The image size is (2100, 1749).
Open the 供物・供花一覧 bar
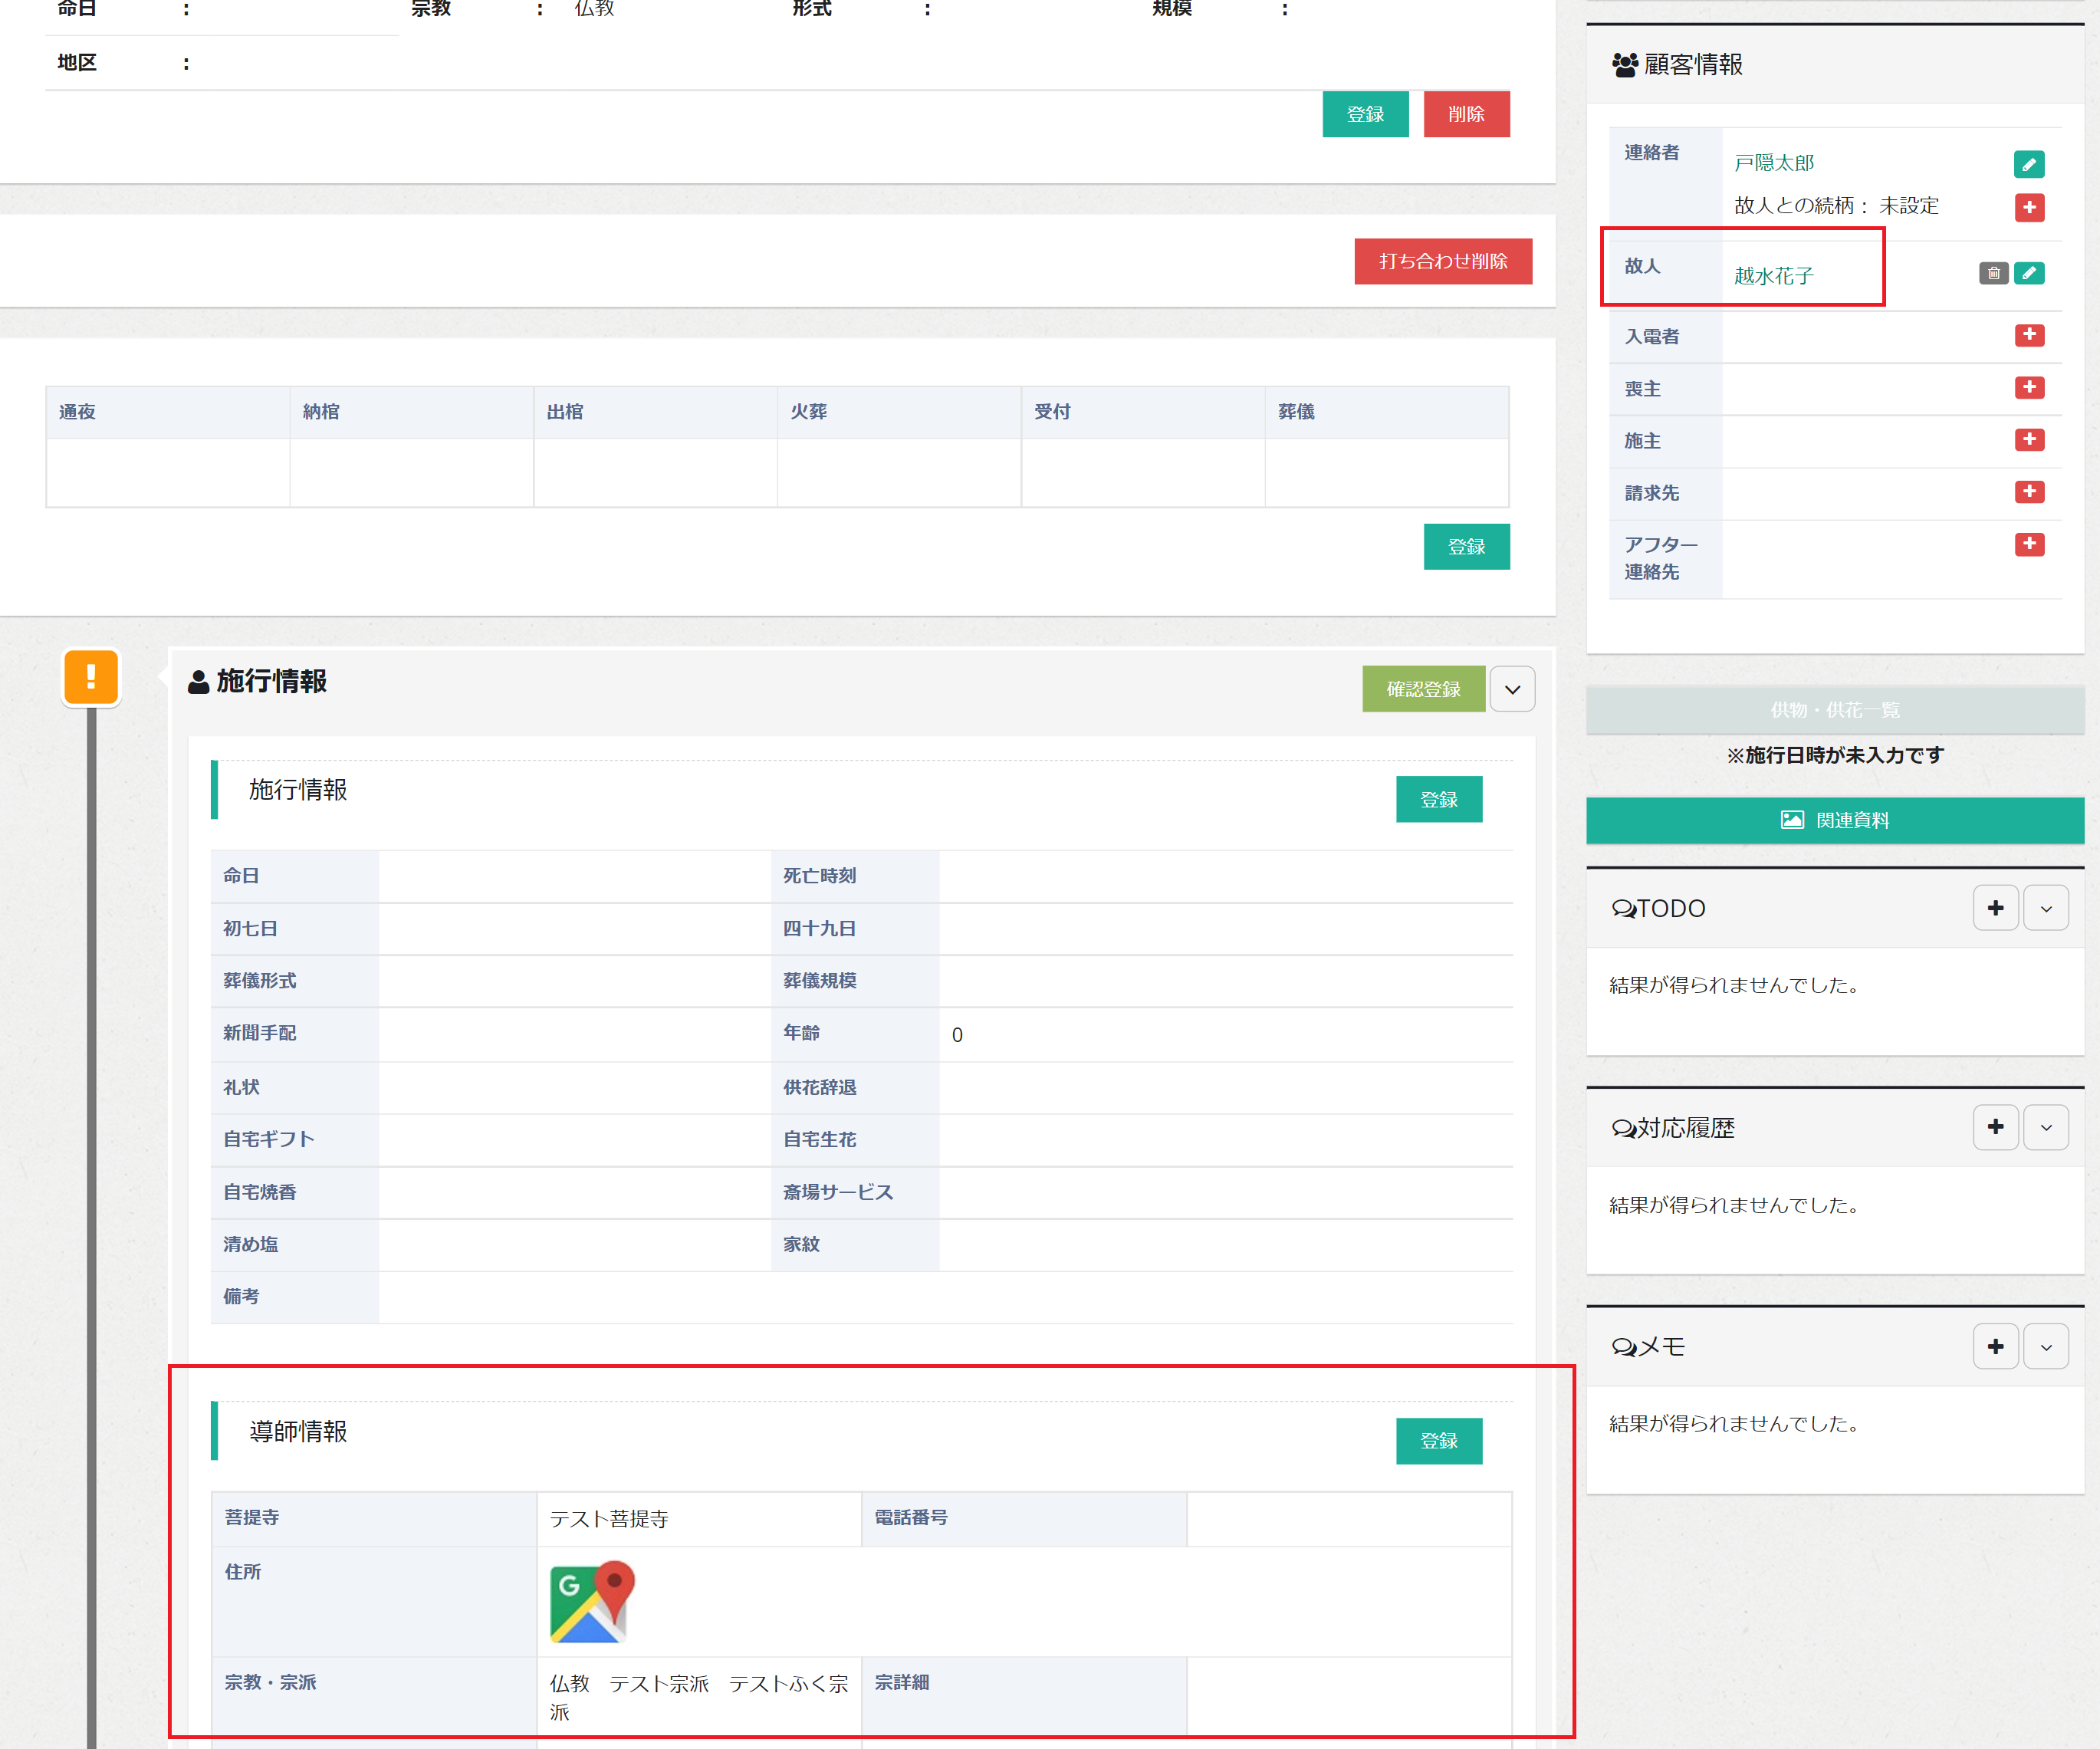(1834, 710)
